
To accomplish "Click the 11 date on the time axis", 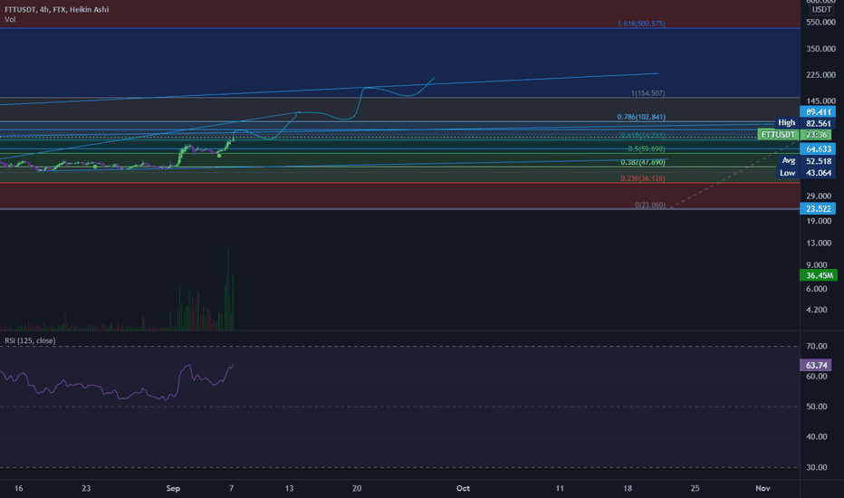I will 560,488.
